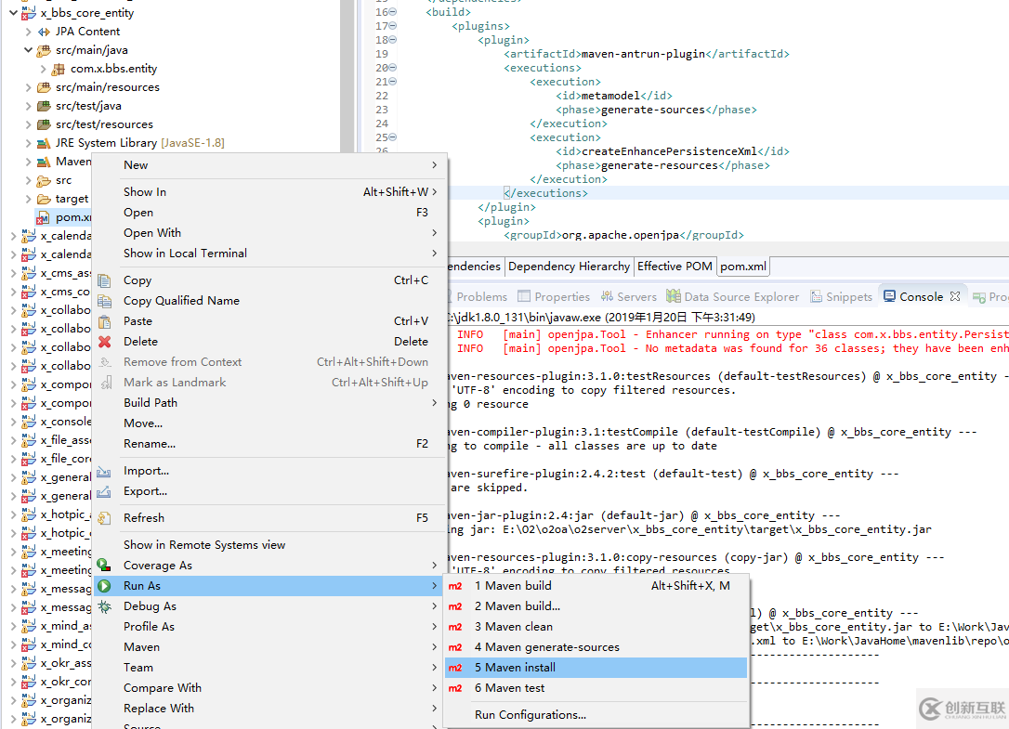Screen dimensions: 1009x729
Task: Click the target folder icon
Action: tap(44, 199)
